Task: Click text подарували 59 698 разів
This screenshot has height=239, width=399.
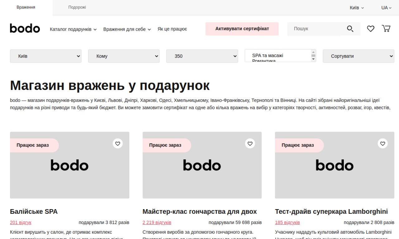Action: (235, 223)
